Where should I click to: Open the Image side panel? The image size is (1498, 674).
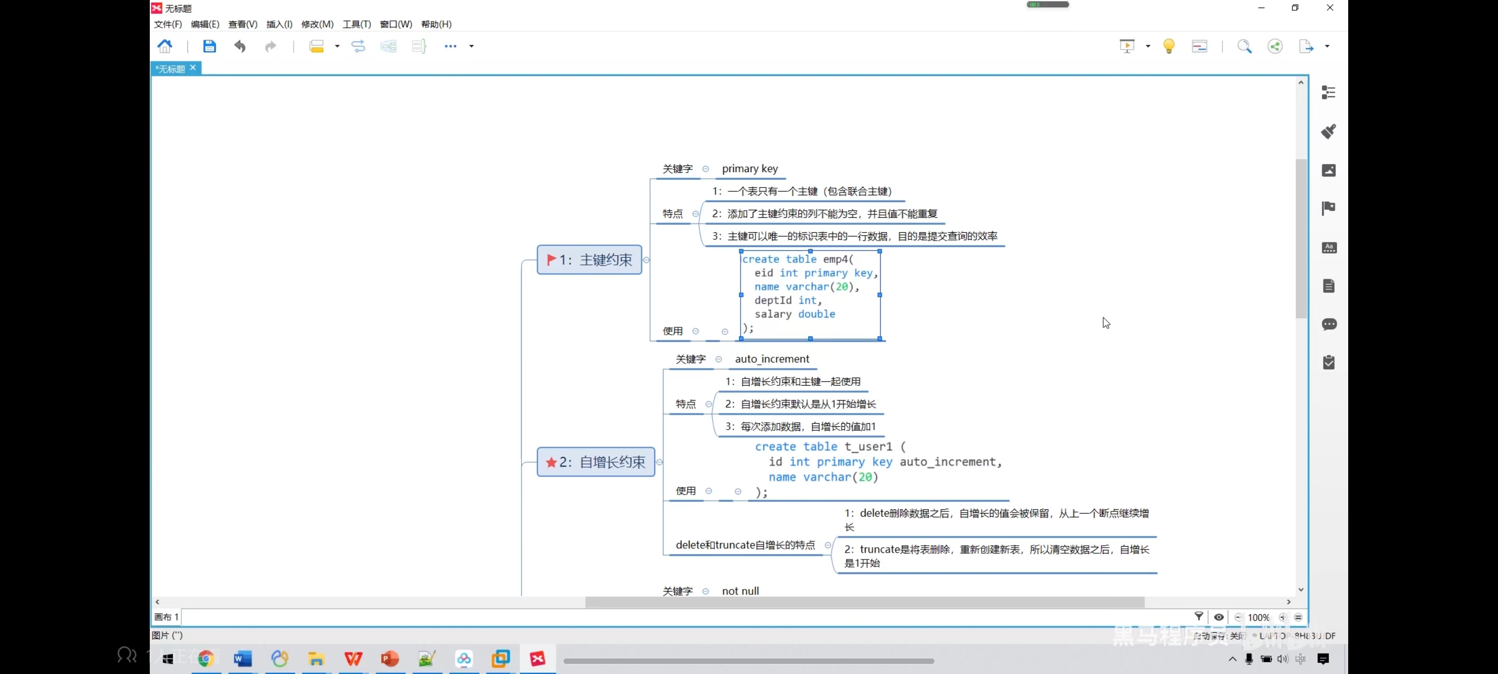(1329, 170)
